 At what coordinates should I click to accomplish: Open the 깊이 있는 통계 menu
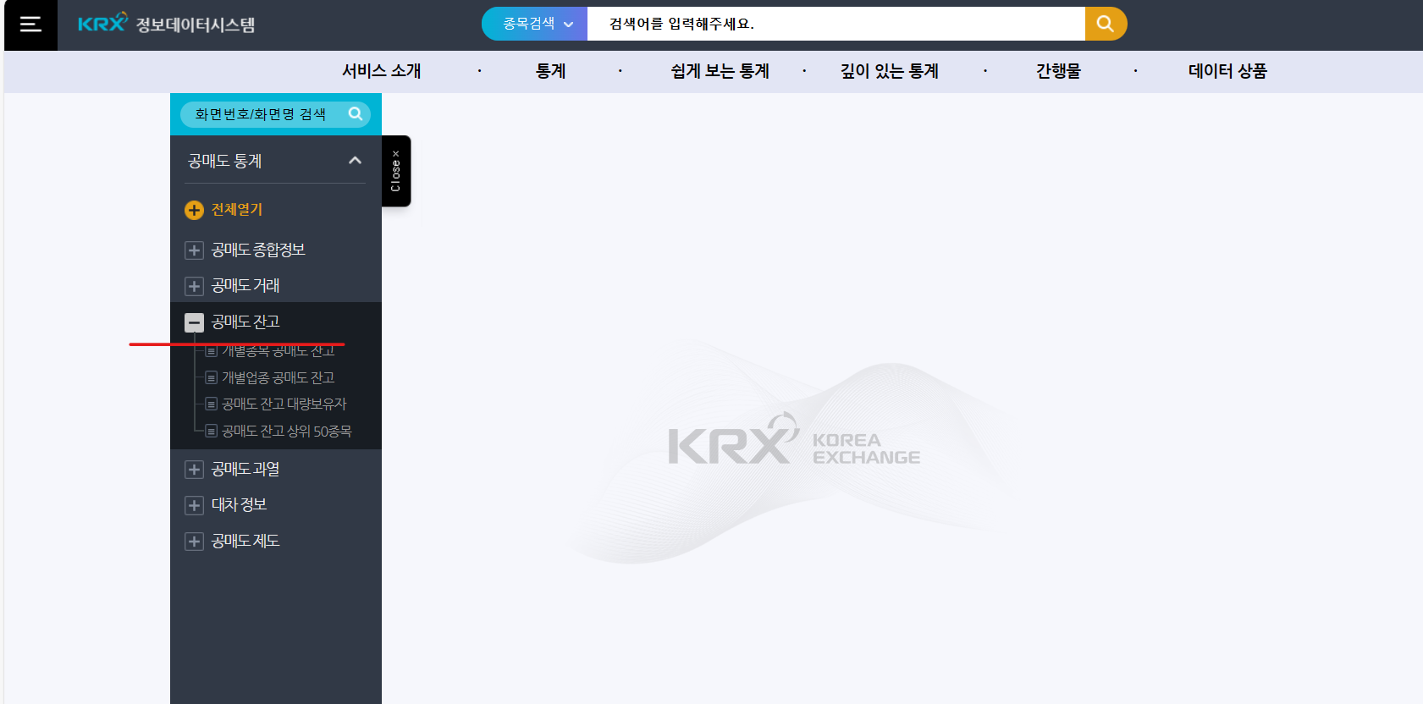tap(889, 71)
